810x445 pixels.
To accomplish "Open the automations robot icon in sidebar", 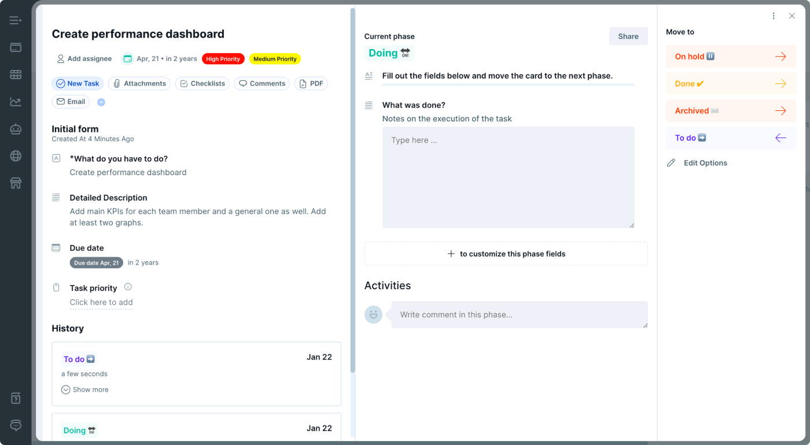I will coord(15,129).
